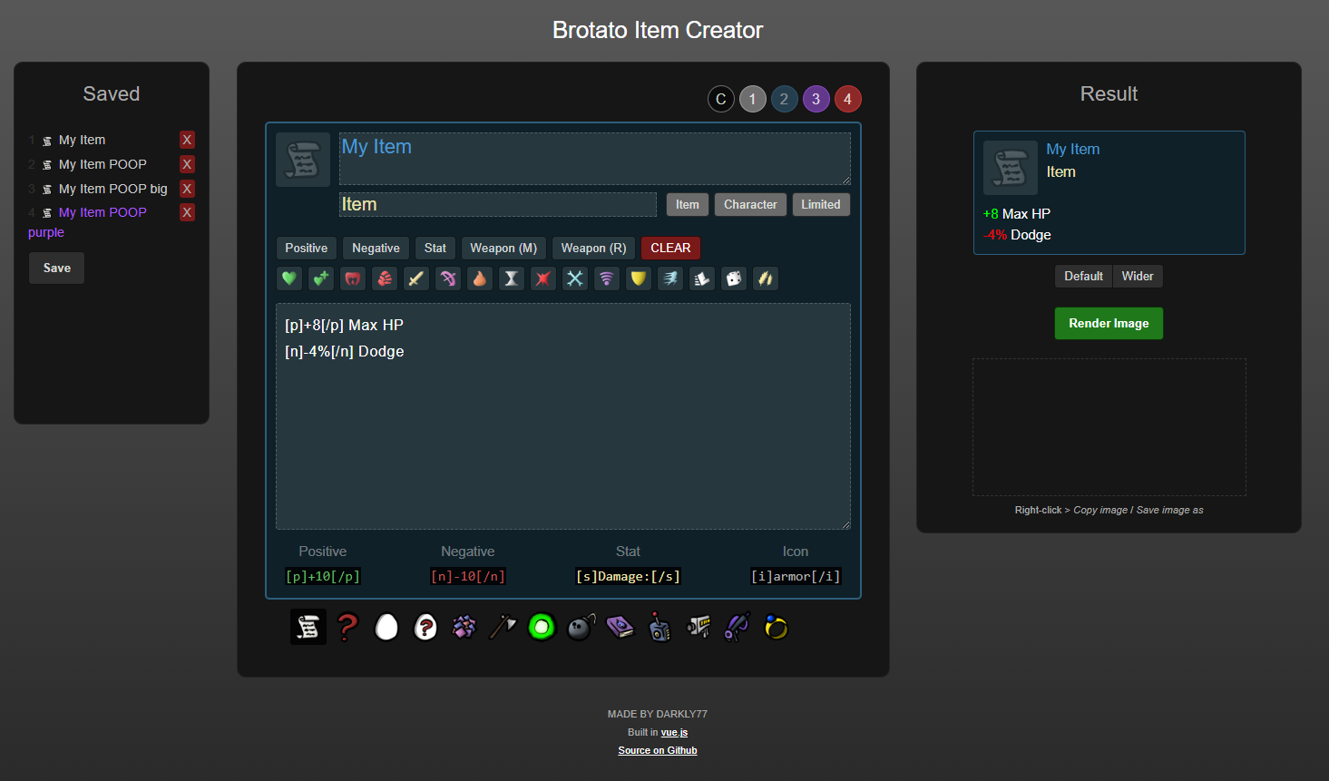The height and width of the screenshot is (781, 1329).
Task: Insert the dice Luck stat icon
Action: tap(733, 278)
